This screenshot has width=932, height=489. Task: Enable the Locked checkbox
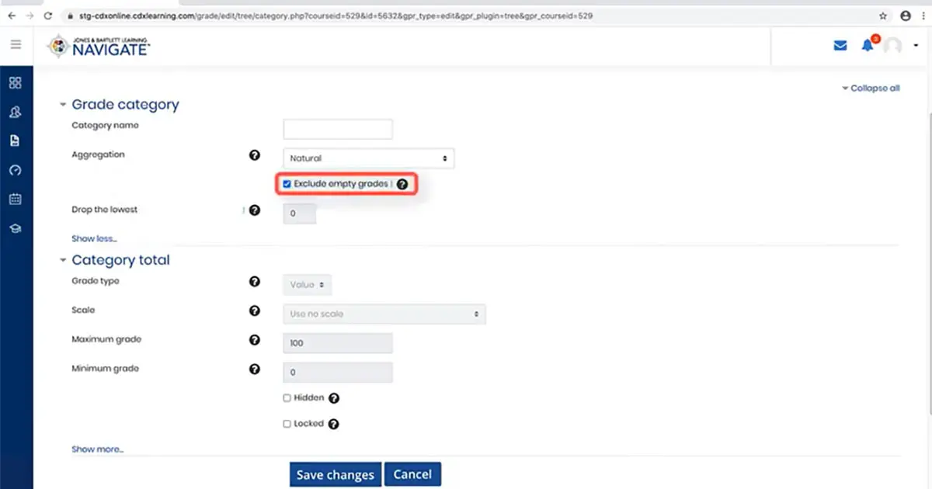pyautogui.click(x=287, y=425)
